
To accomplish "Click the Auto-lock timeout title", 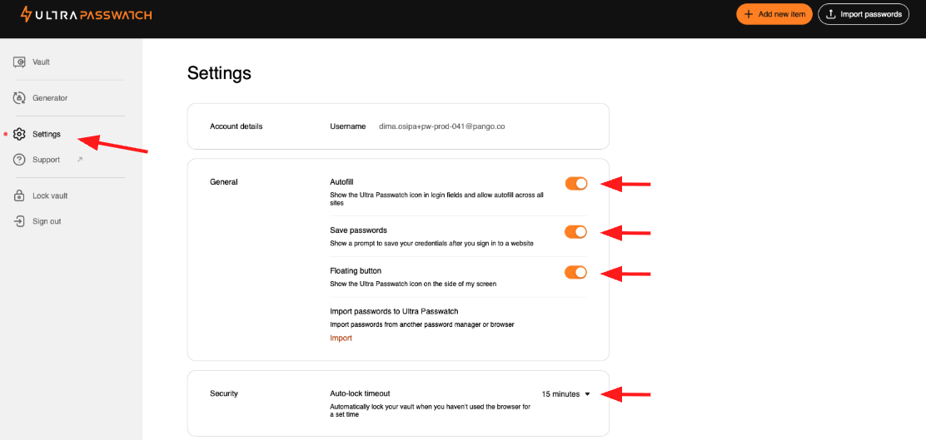I will click(x=360, y=393).
